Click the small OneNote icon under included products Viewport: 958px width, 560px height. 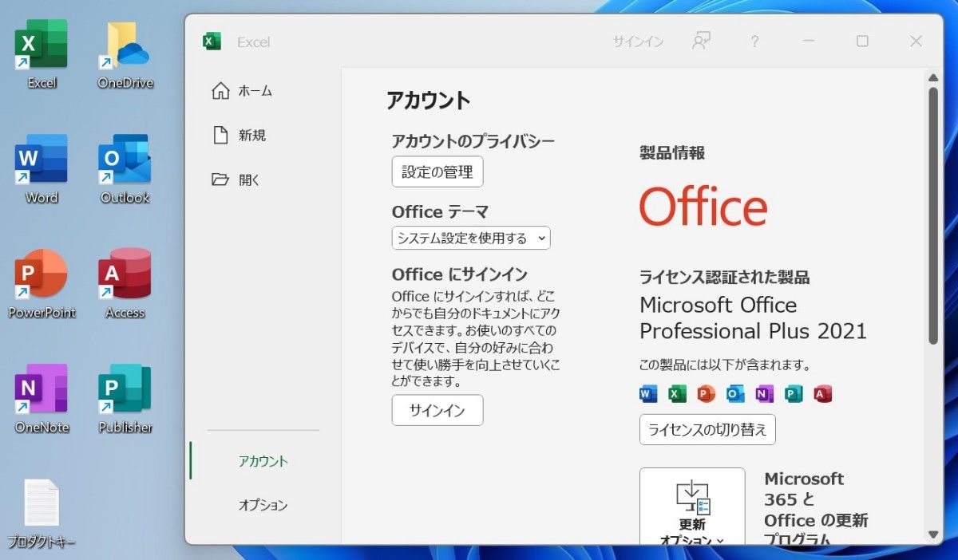click(x=764, y=393)
